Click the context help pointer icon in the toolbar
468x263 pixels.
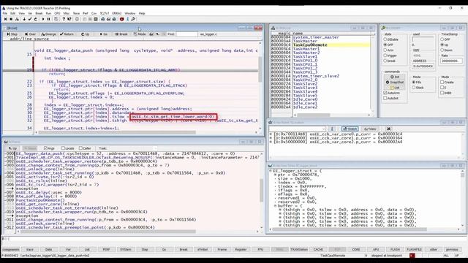[x=69, y=19]
